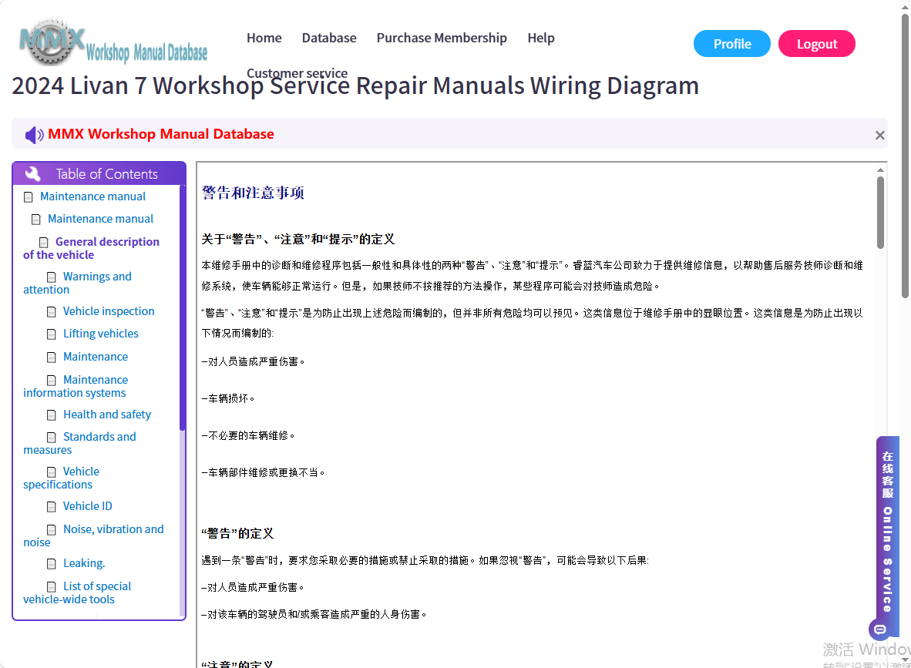The height and width of the screenshot is (668, 911).
Task: Click document icon beside Vehicle ID
Action: click(51, 506)
